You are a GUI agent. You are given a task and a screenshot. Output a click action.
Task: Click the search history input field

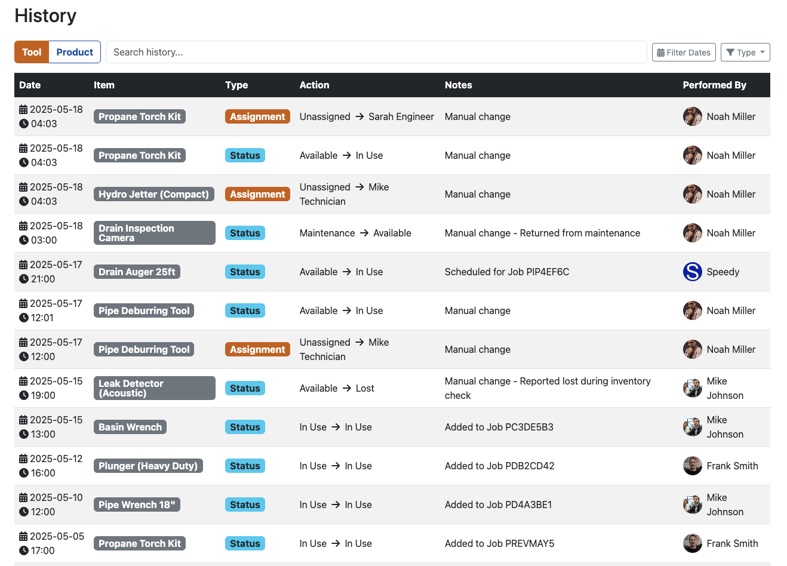[x=376, y=52]
